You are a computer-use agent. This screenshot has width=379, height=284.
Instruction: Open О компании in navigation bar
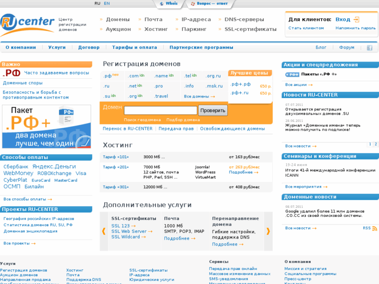tap(21, 47)
